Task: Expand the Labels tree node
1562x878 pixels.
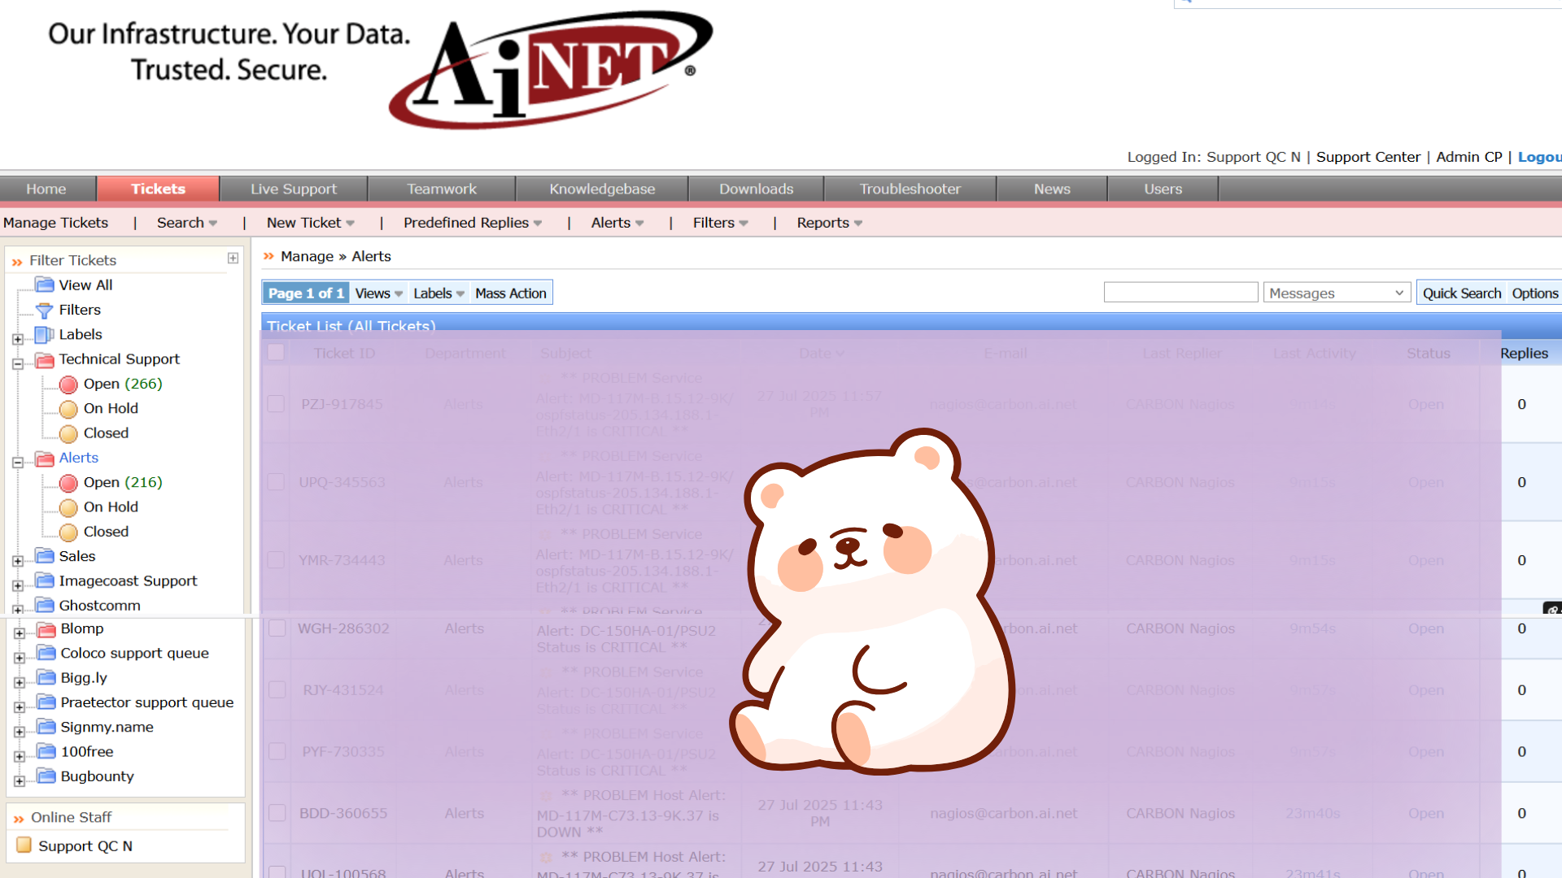Action: [x=18, y=339]
